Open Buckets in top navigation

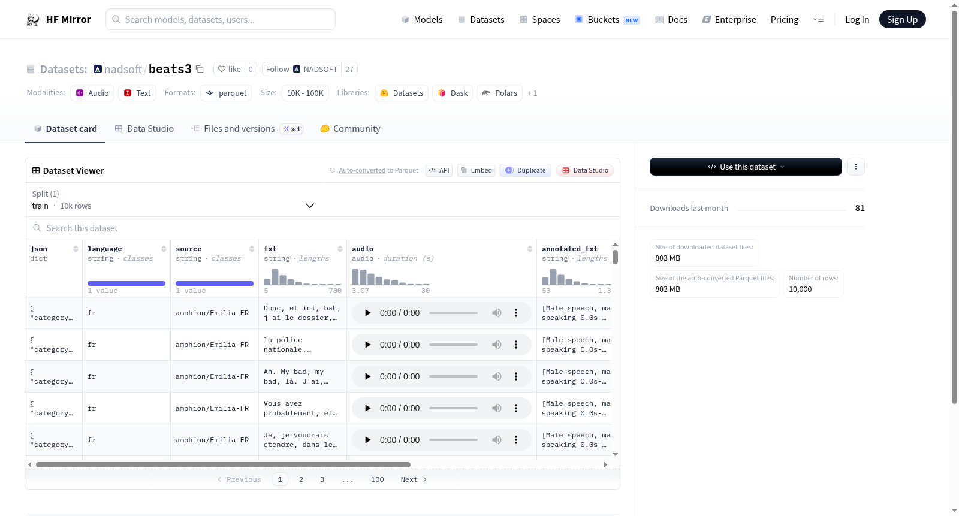coord(607,19)
